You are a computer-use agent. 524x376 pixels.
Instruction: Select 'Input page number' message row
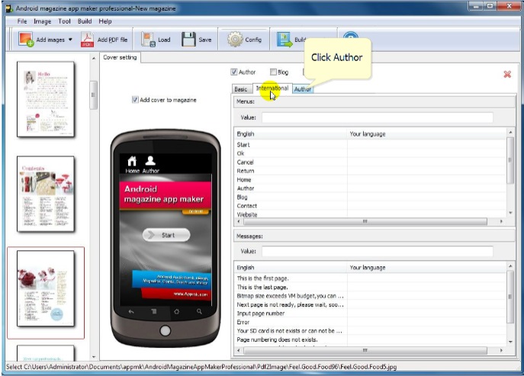[370, 313]
